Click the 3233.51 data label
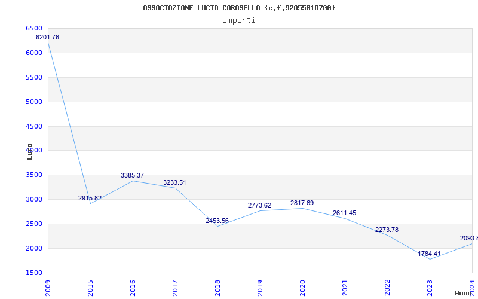Screen dimensions: 478x299 (x=174, y=182)
